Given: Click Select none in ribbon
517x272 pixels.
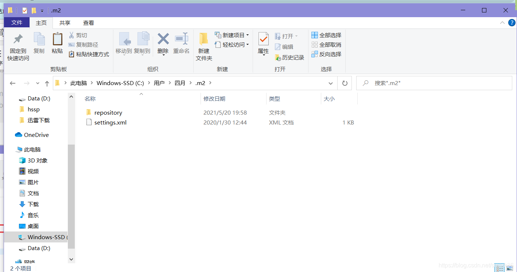Looking at the screenshot, I should [326, 45].
